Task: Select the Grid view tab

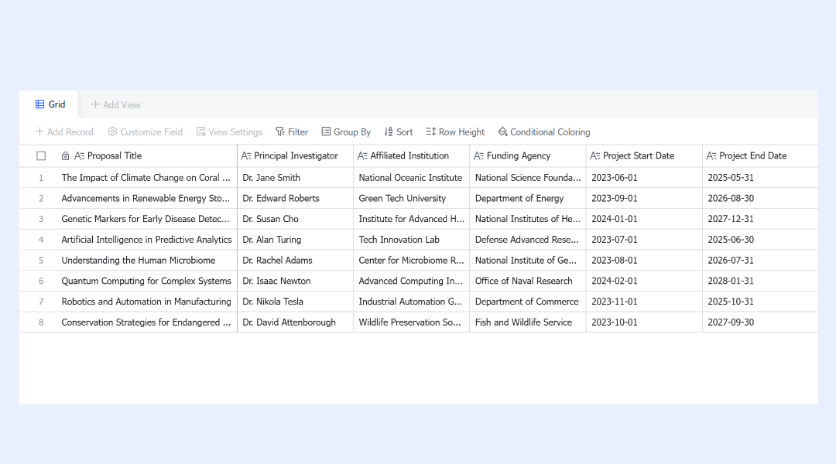Action: (x=50, y=104)
